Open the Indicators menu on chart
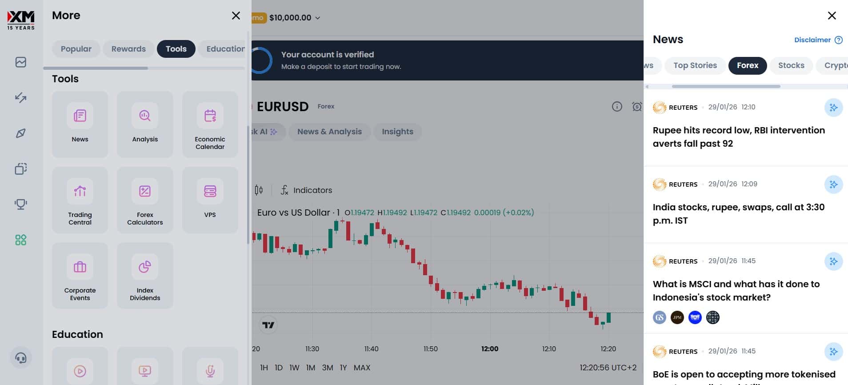The image size is (848, 385). click(x=307, y=190)
